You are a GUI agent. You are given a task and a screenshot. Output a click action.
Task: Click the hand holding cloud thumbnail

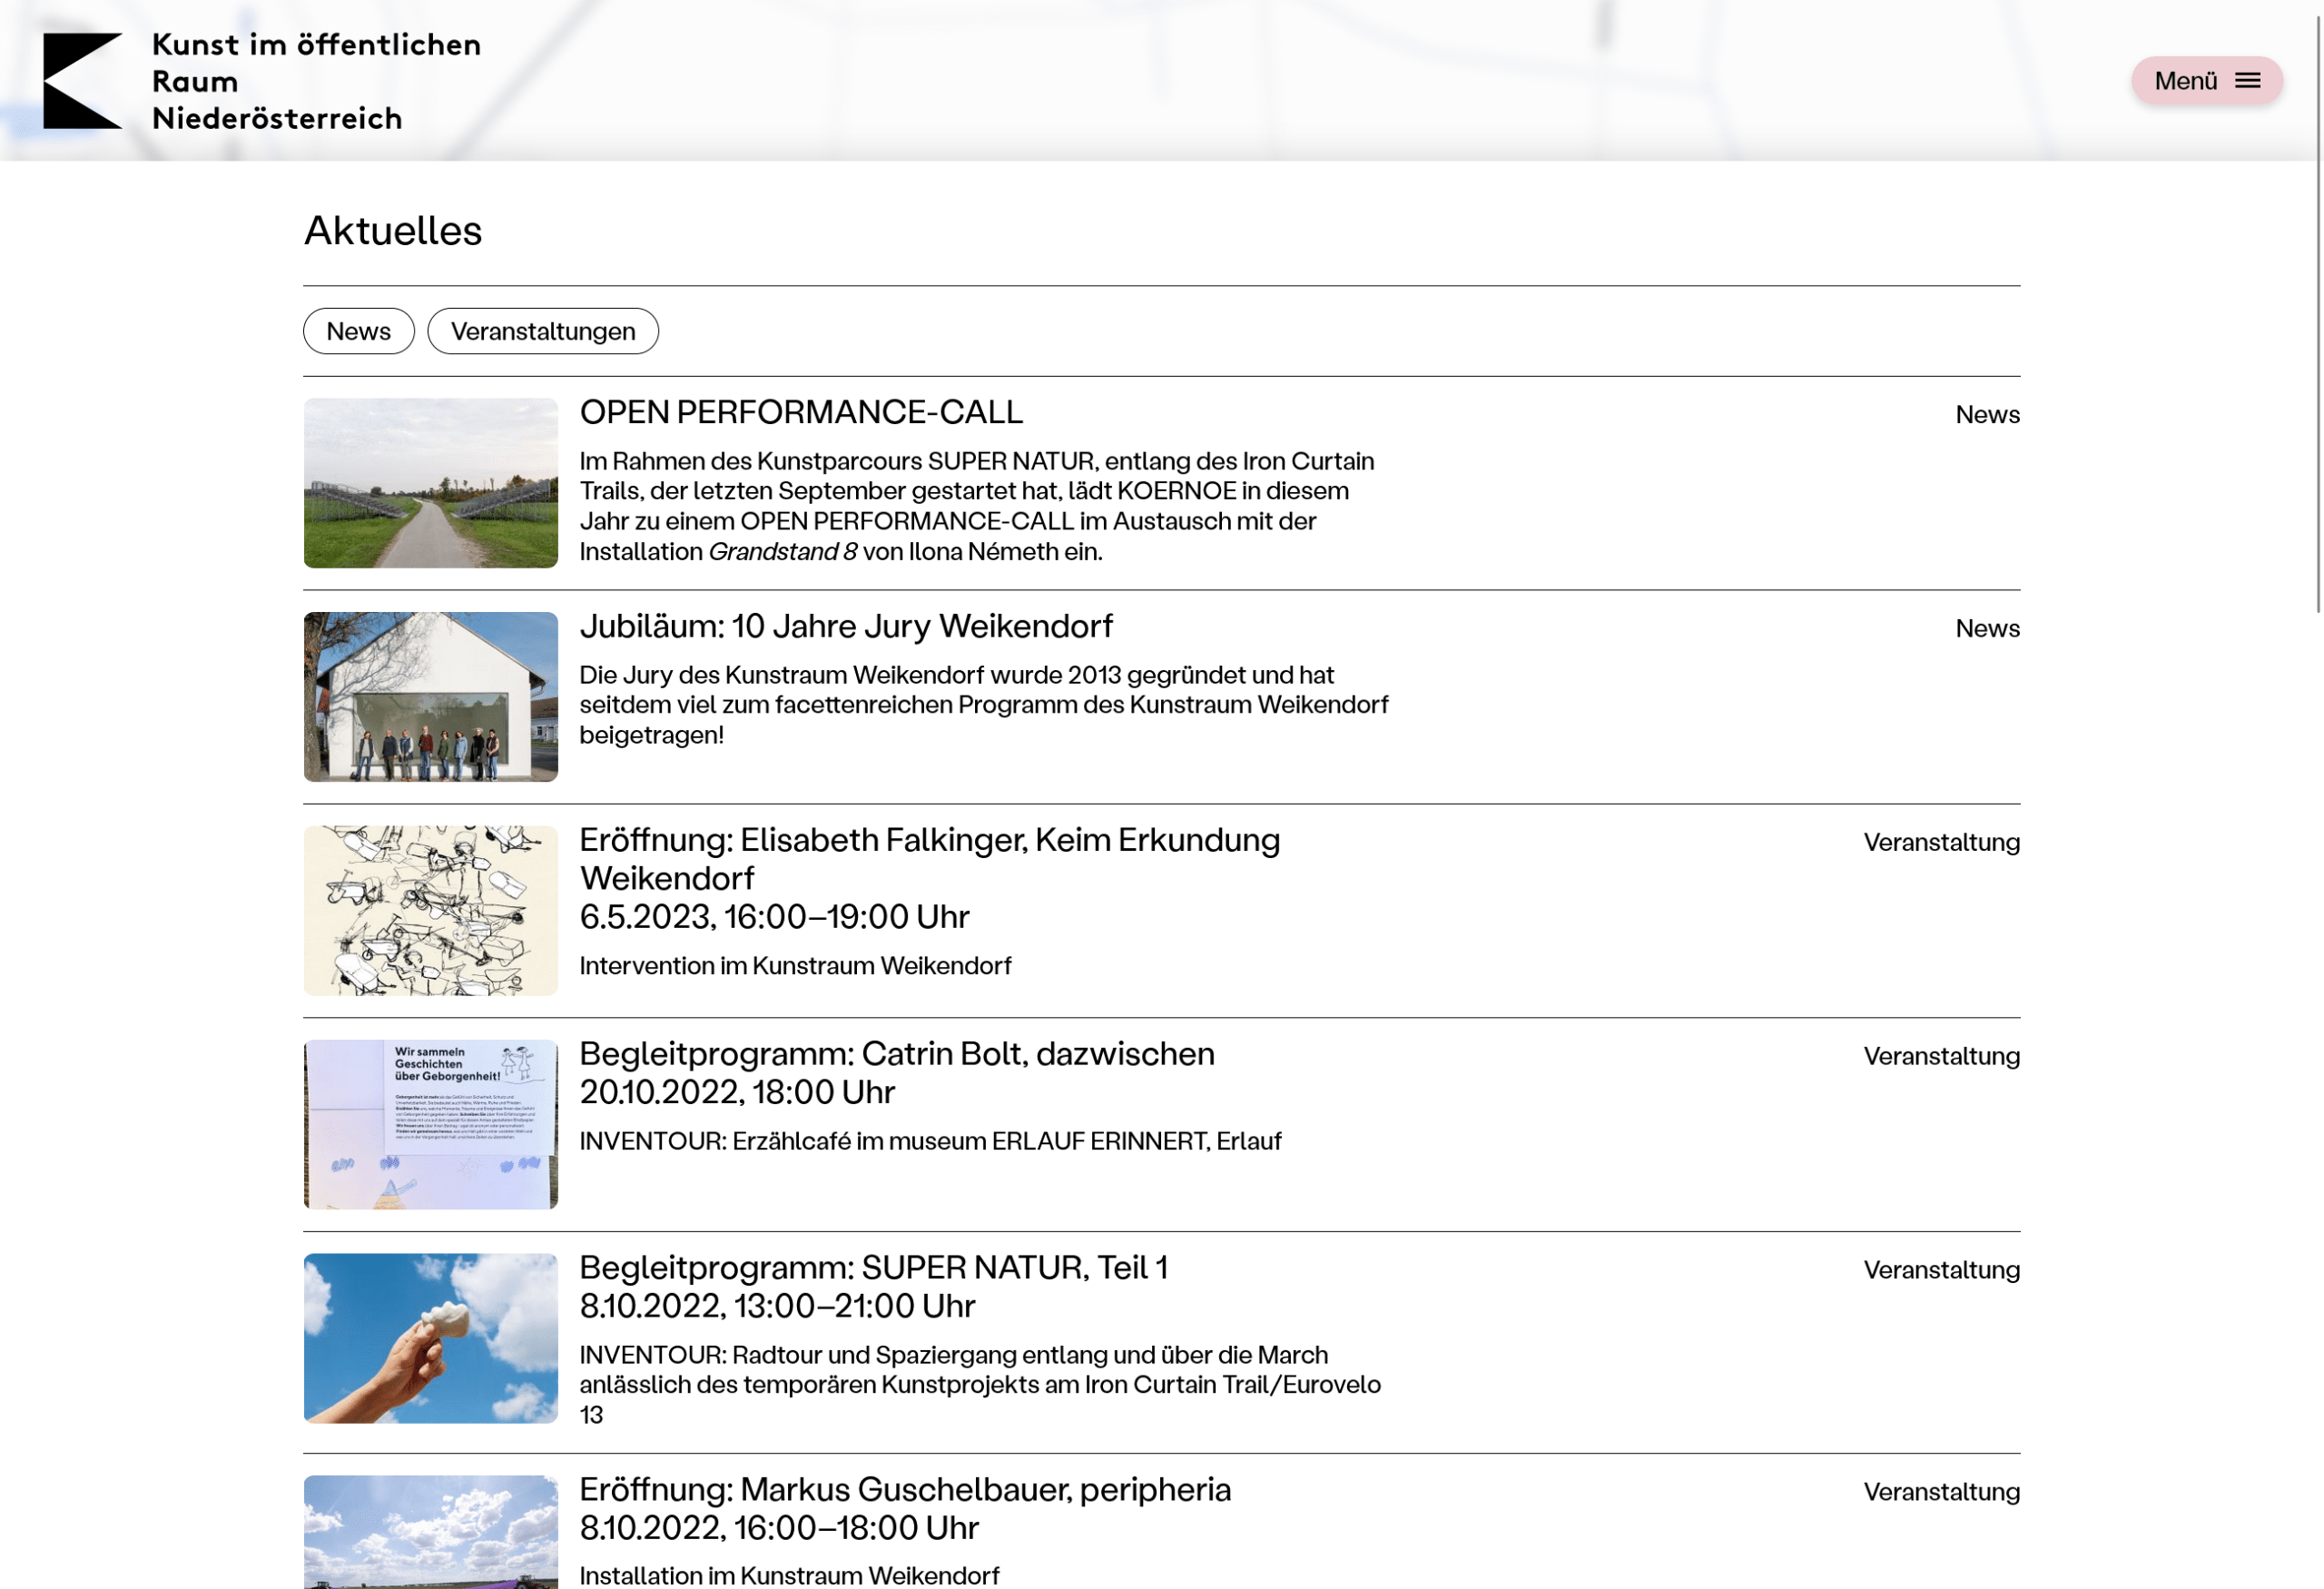click(430, 1338)
